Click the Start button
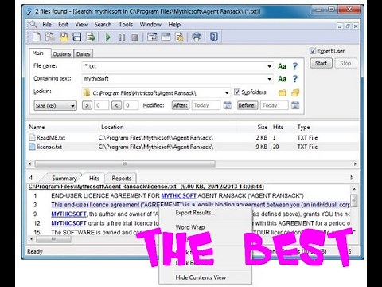This screenshot has width=382, height=287. pyautogui.click(x=321, y=63)
